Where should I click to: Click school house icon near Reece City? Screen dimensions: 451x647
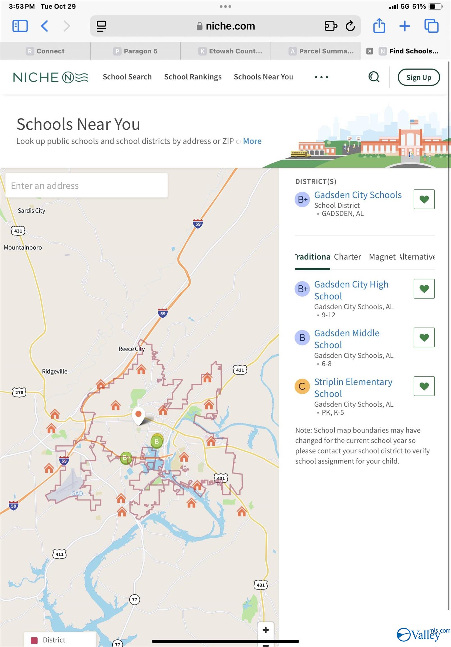tap(142, 369)
